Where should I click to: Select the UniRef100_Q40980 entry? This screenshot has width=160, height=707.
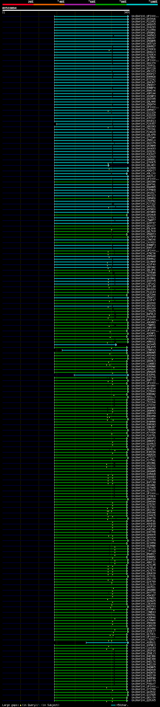coord(143,386)
